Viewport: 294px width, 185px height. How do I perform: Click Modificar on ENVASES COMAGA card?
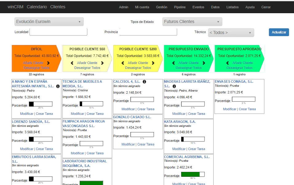click(229, 109)
